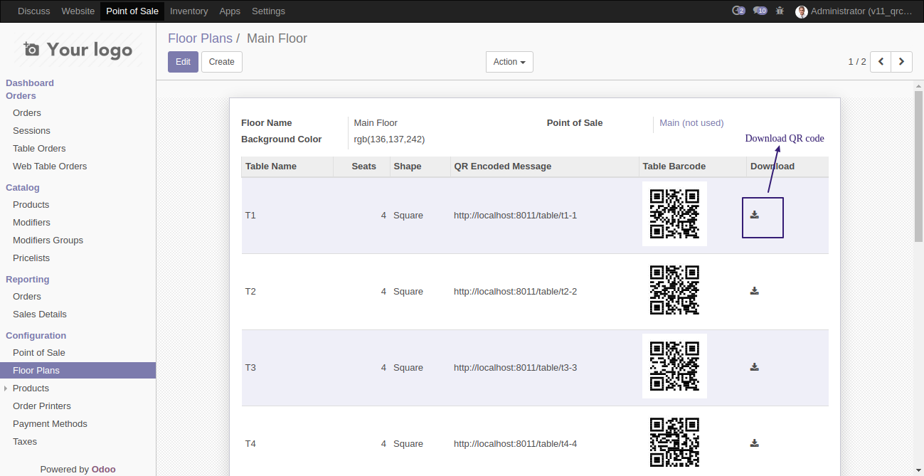Click the T1 table QR code image
924x476 pixels.
pyautogui.click(x=674, y=214)
